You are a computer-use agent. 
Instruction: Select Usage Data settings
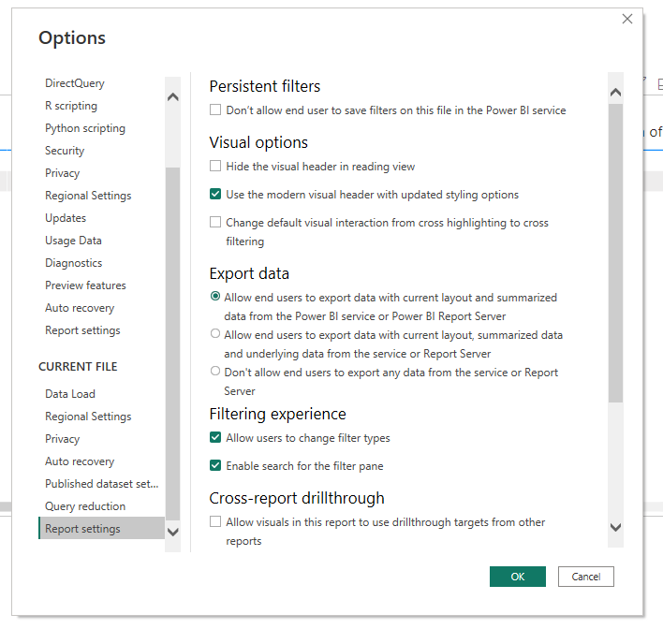coord(73,241)
